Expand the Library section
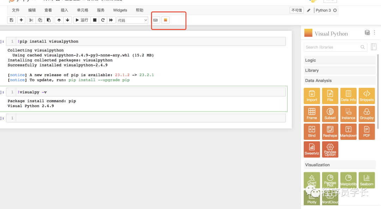This screenshot has width=381, height=209. (339, 70)
